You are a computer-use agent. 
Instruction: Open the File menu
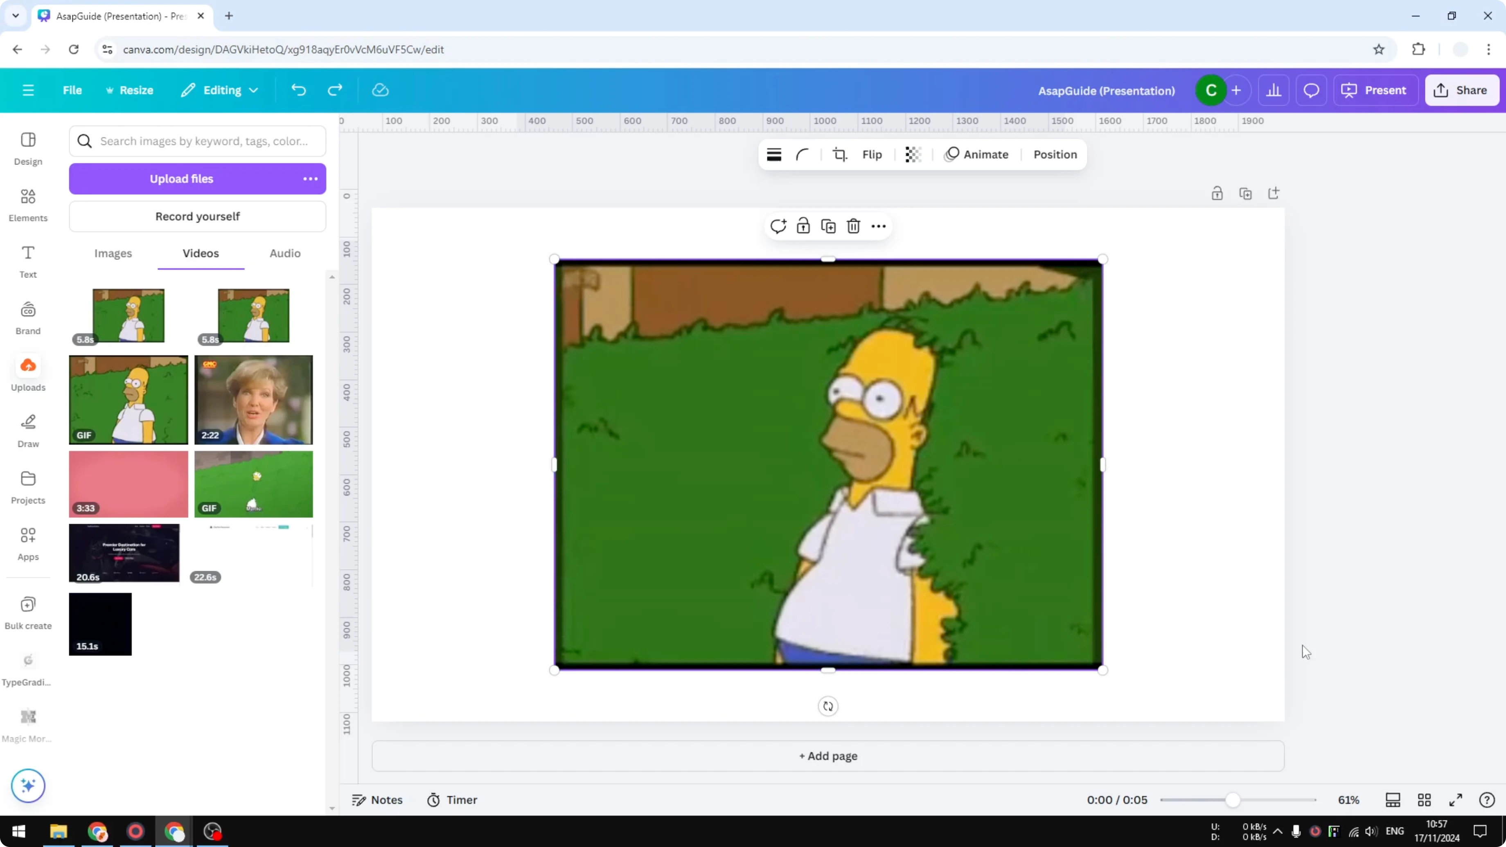coord(72,90)
